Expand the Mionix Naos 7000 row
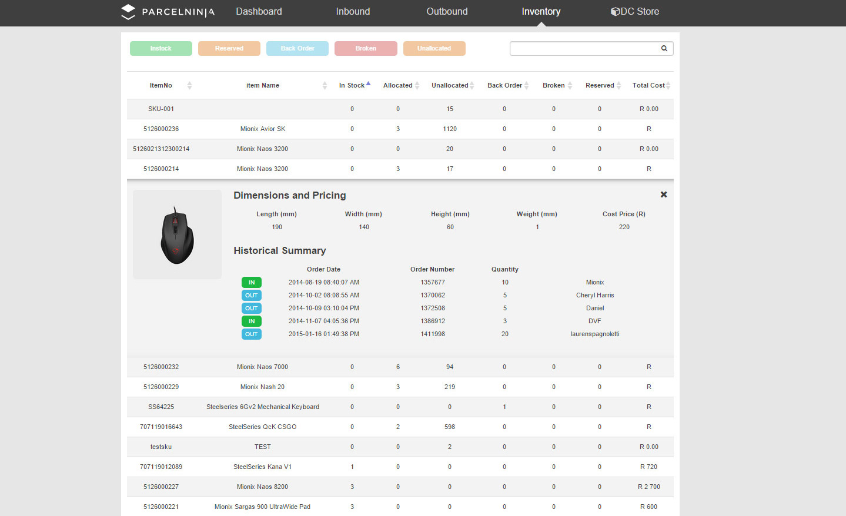Viewport: 846px width, 516px height. click(x=400, y=367)
